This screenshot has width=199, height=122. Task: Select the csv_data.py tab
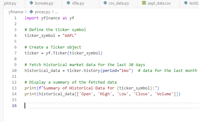[x=118, y=3]
